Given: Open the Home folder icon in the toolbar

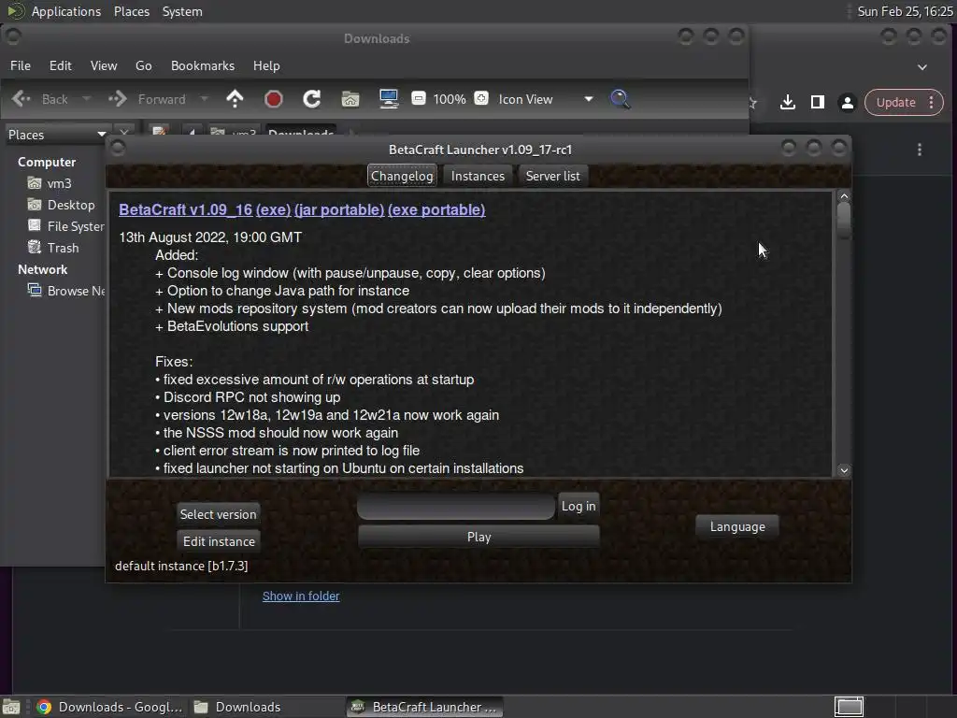Looking at the screenshot, I should (350, 99).
